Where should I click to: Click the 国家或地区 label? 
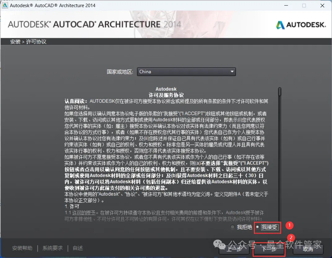120,72
